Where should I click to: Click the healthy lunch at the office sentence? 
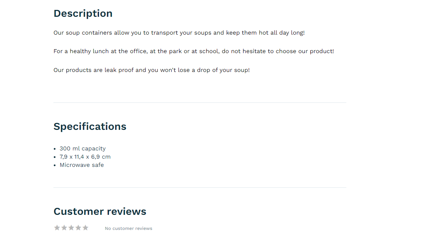click(194, 51)
